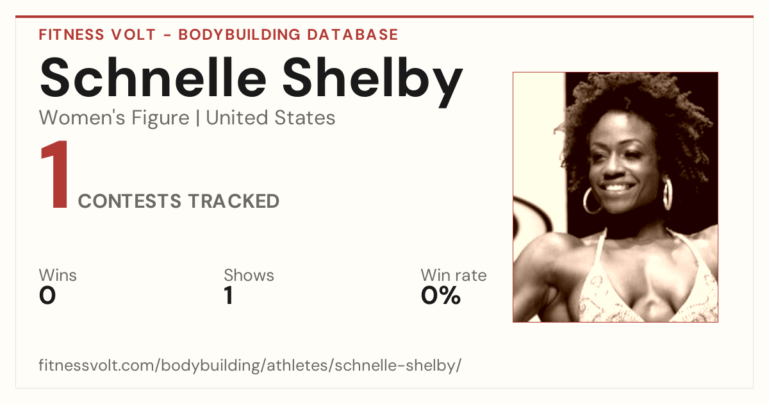Click the Fitness Volt - Bodybuilding Database header

click(x=219, y=35)
